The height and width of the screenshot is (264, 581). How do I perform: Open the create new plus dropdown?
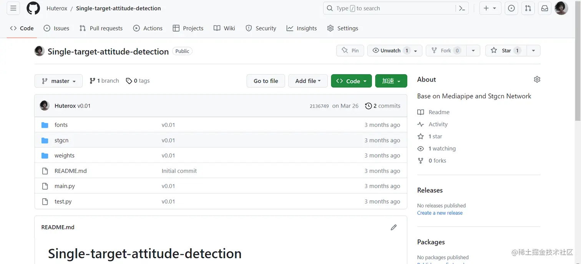pyautogui.click(x=490, y=8)
